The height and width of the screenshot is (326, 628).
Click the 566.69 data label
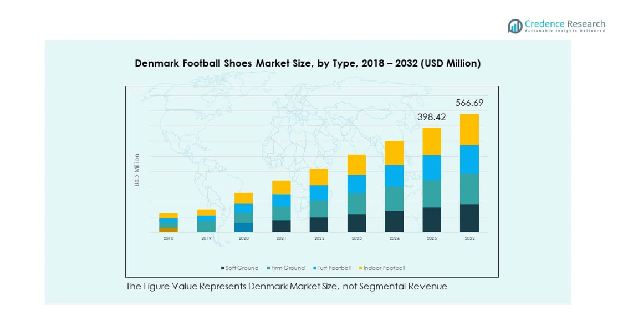click(469, 103)
